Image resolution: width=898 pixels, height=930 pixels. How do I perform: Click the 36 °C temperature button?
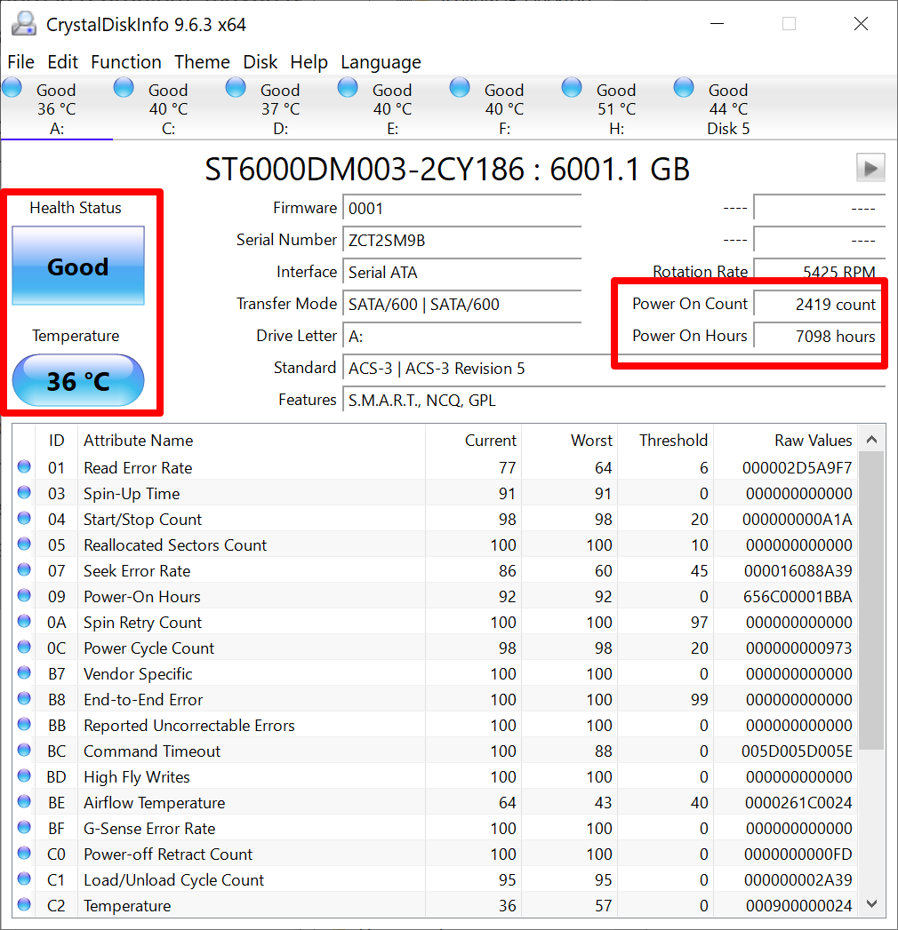point(78,380)
